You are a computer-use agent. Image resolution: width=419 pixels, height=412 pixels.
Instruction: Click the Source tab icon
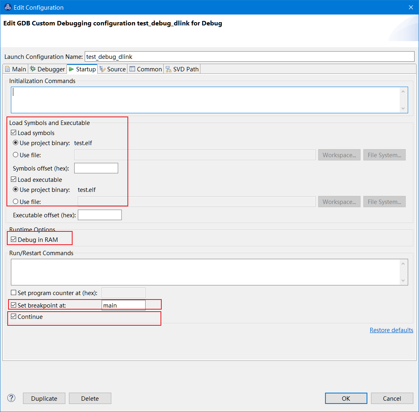pyautogui.click(x=102, y=69)
